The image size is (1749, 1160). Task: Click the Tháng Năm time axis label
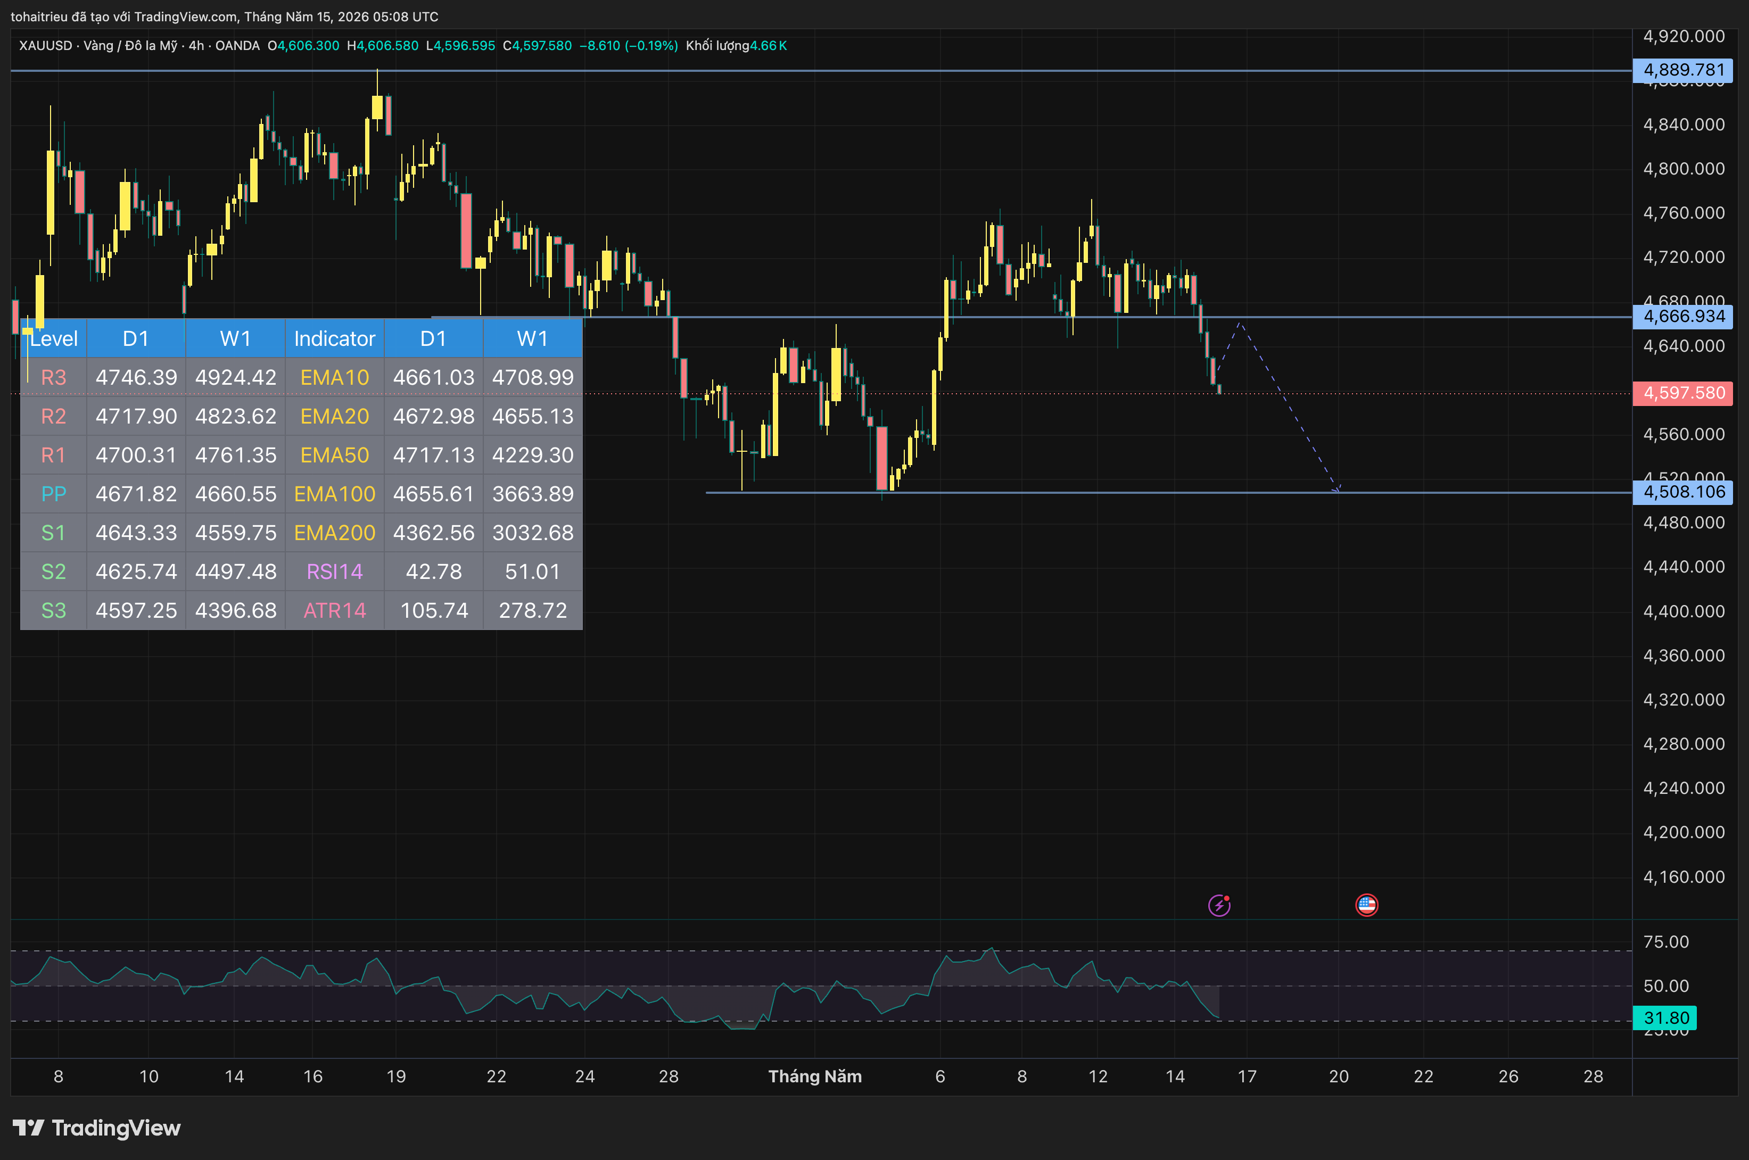(814, 1076)
